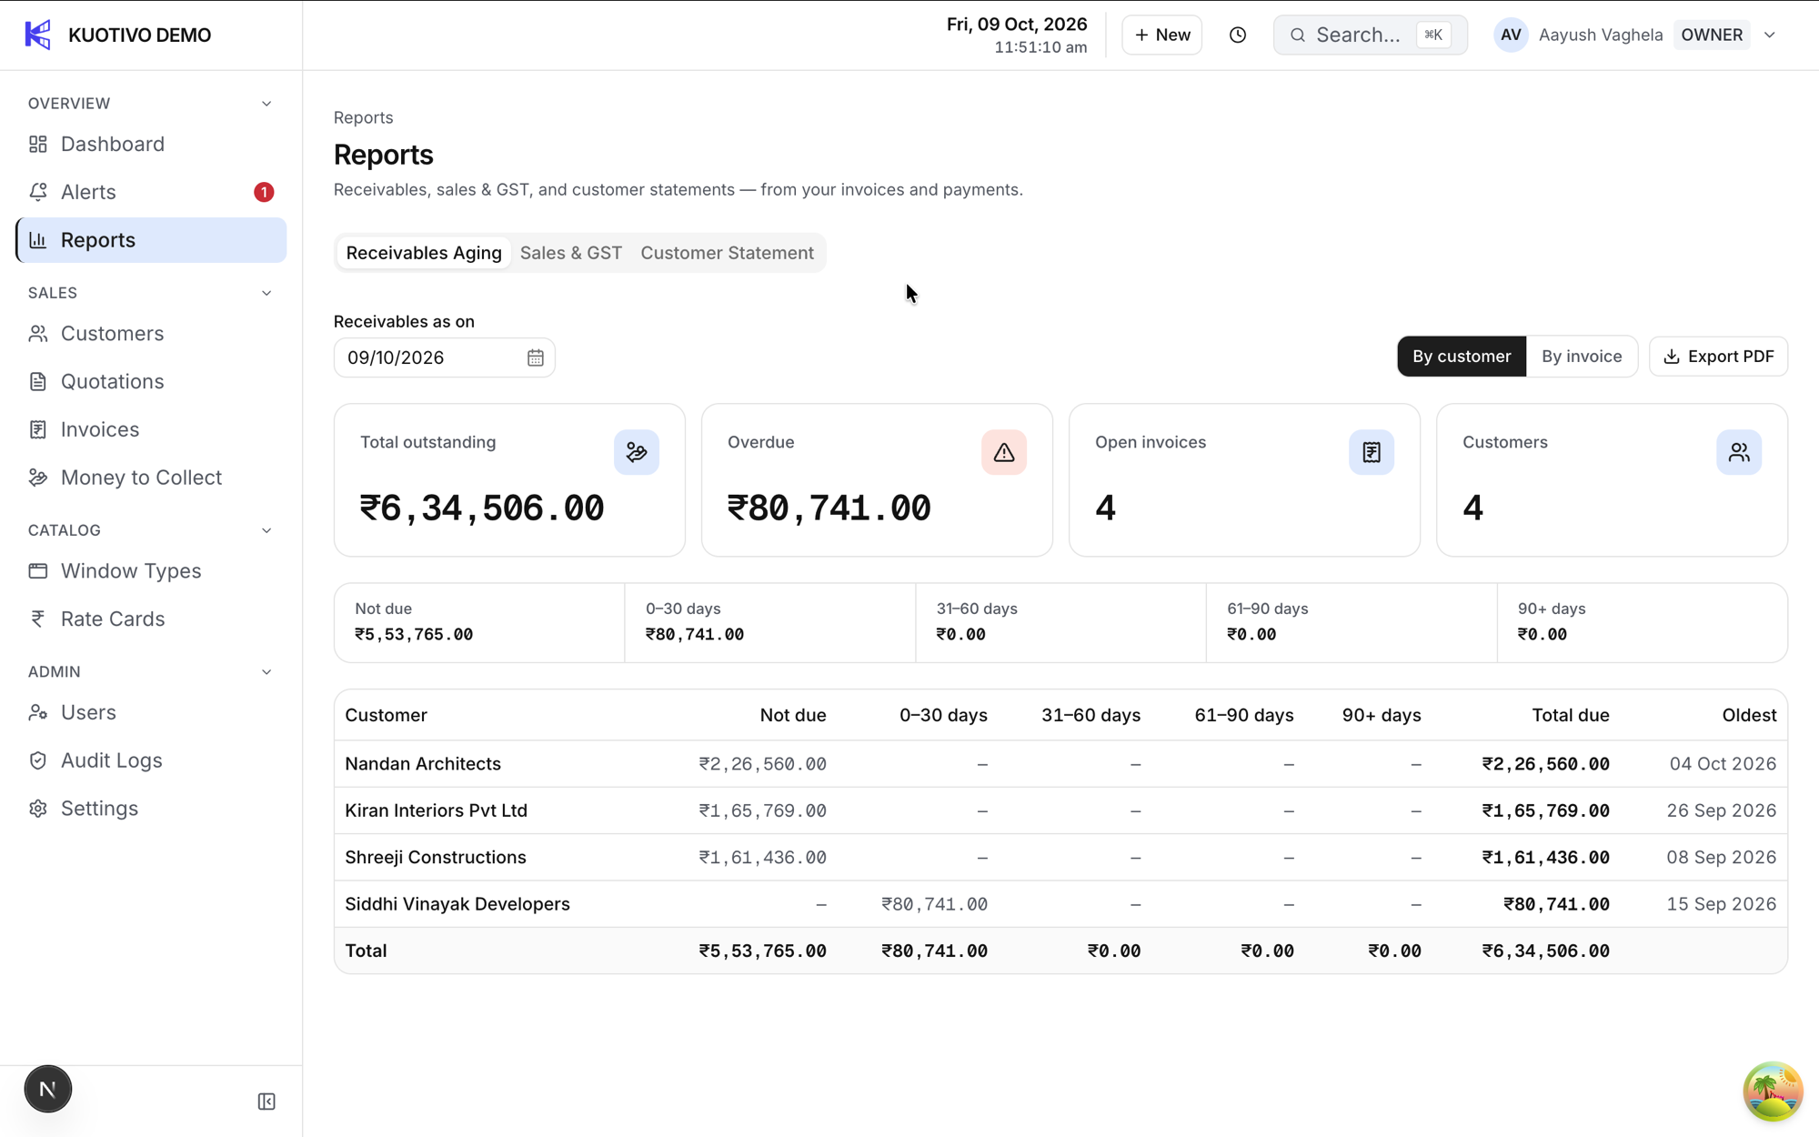This screenshot has width=1819, height=1137.
Task: Switch view to By customer
Action: click(x=1462, y=357)
